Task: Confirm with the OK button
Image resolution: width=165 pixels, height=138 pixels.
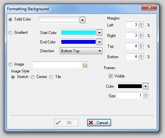Action: coord(66,122)
